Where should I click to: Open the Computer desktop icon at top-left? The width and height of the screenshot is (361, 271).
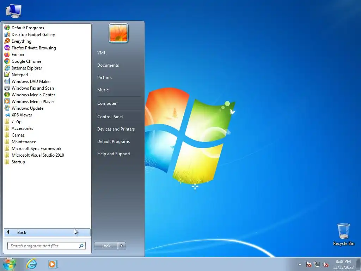13,11
